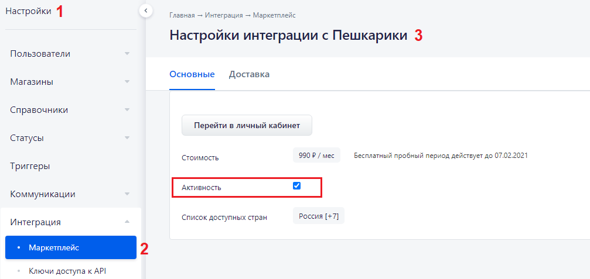Open the Триггеры settings item

click(x=71, y=166)
